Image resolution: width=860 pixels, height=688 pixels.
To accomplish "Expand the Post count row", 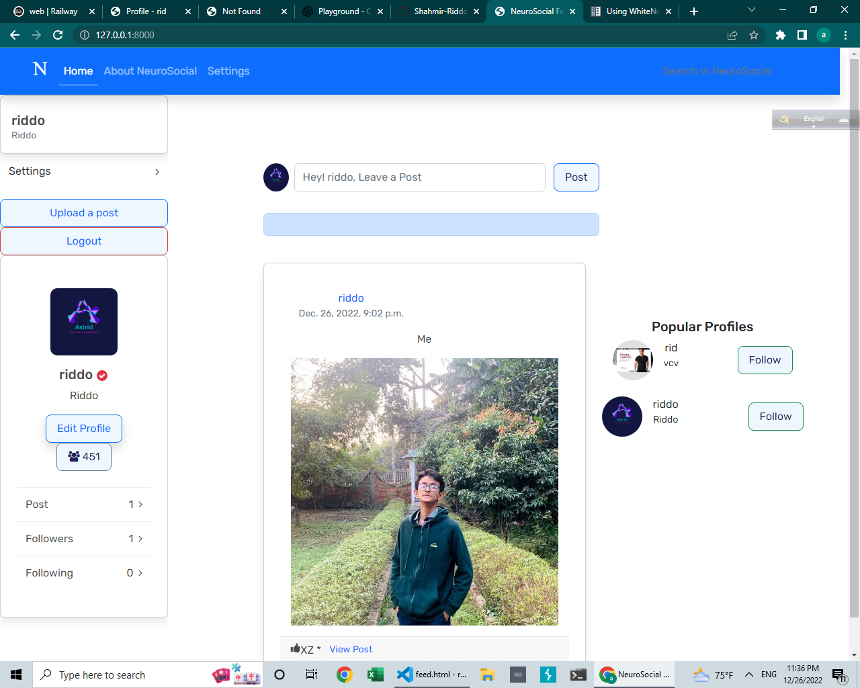I will point(84,505).
